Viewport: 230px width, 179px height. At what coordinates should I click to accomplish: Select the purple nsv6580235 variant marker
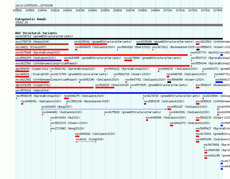point(145,104)
